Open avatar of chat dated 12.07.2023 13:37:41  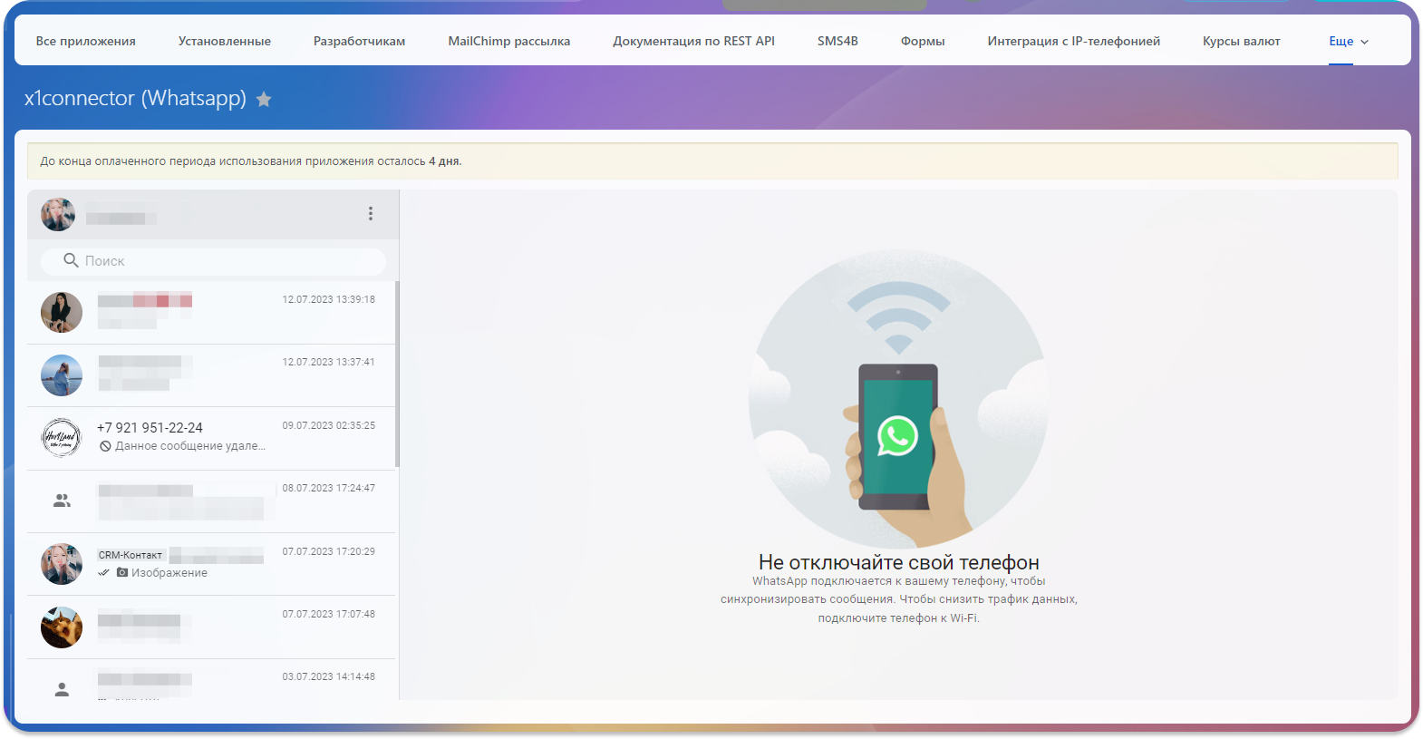pyautogui.click(x=62, y=375)
